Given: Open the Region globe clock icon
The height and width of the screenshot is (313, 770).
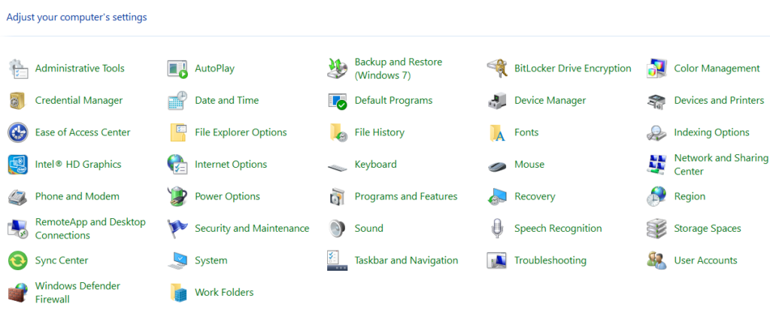Looking at the screenshot, I should click(656, 196).
